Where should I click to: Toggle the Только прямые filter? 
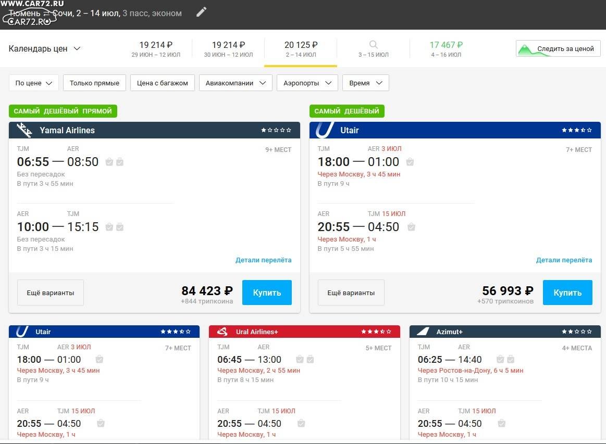pos(94,83)
